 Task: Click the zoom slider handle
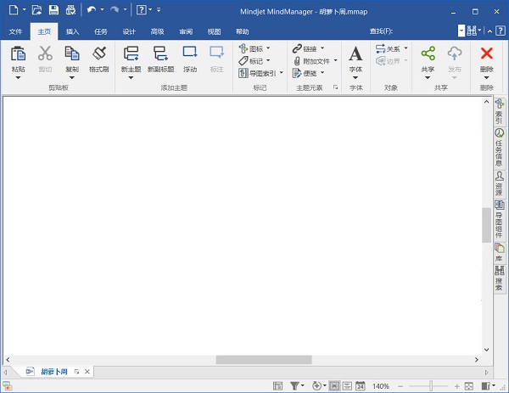pos(431,386)
